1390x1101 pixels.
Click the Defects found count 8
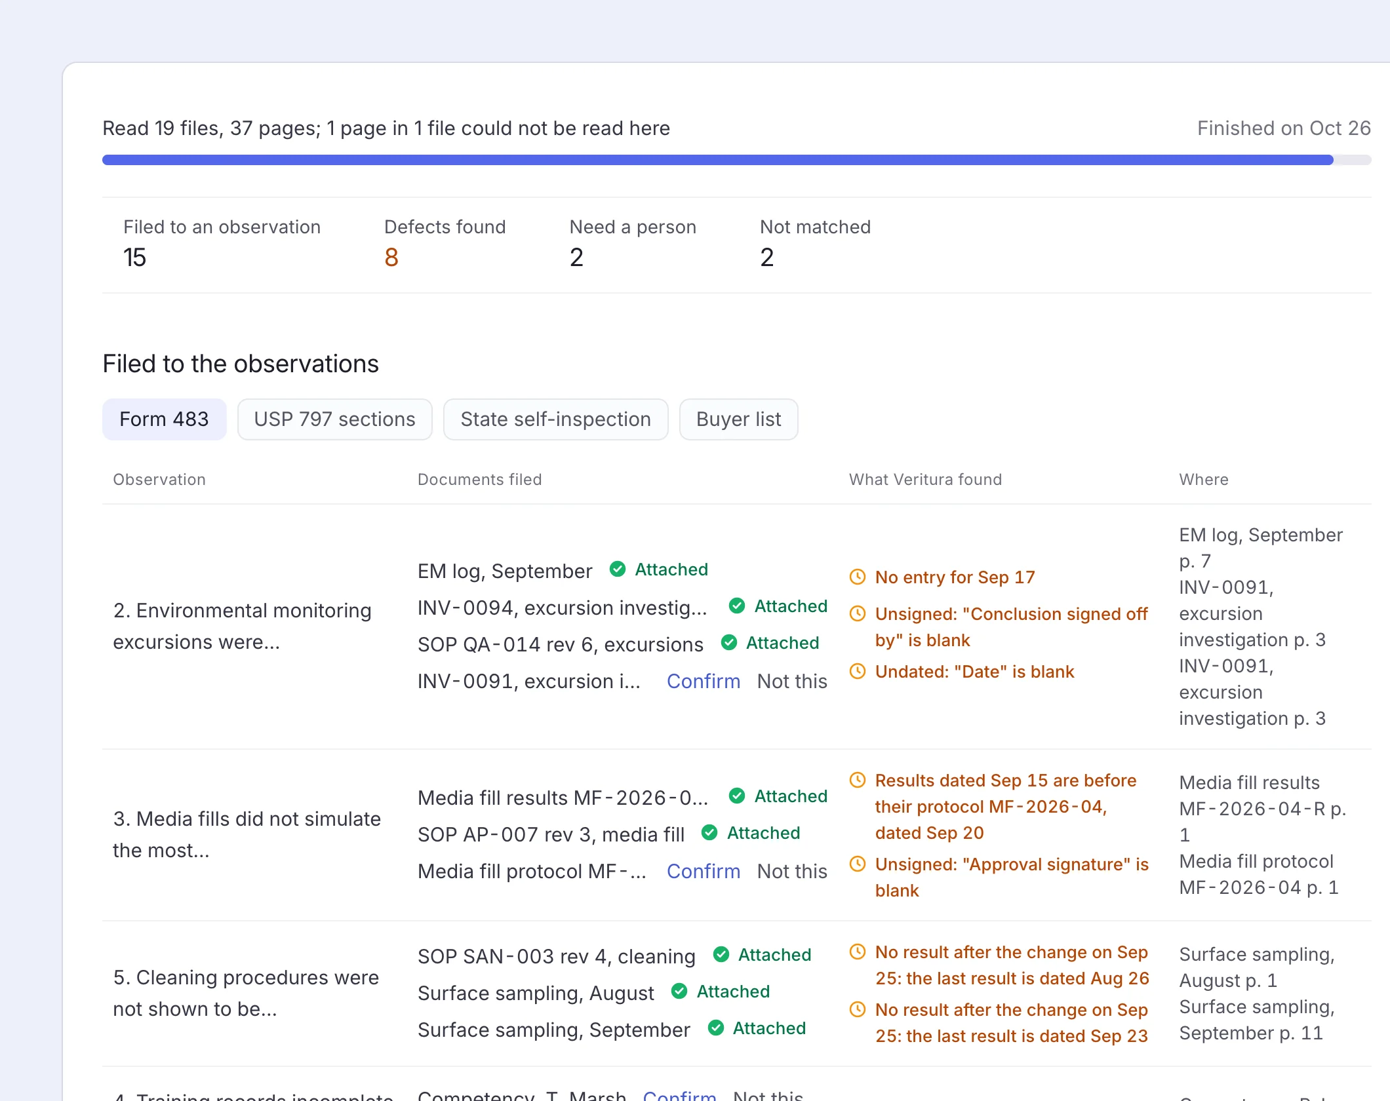(x=391, y=258)
